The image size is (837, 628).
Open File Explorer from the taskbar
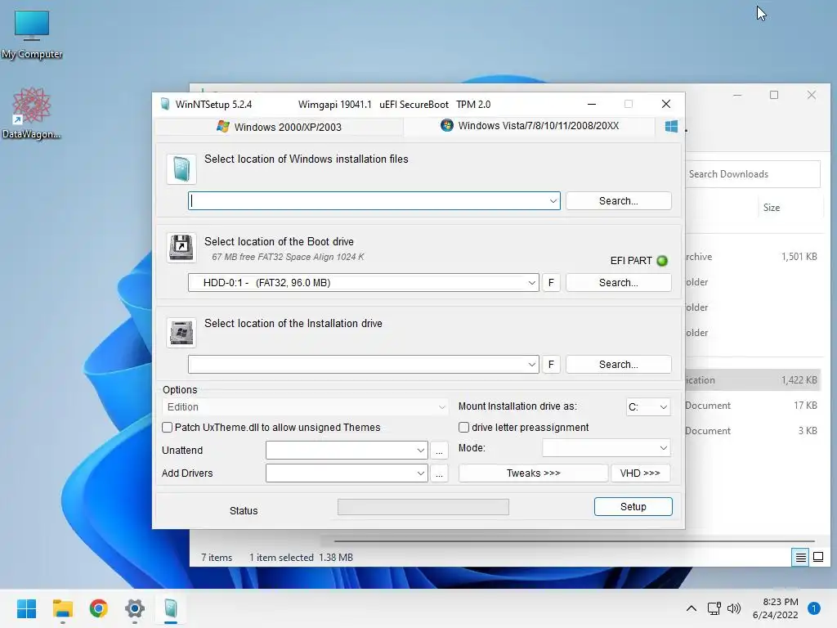tap(62, 608)
